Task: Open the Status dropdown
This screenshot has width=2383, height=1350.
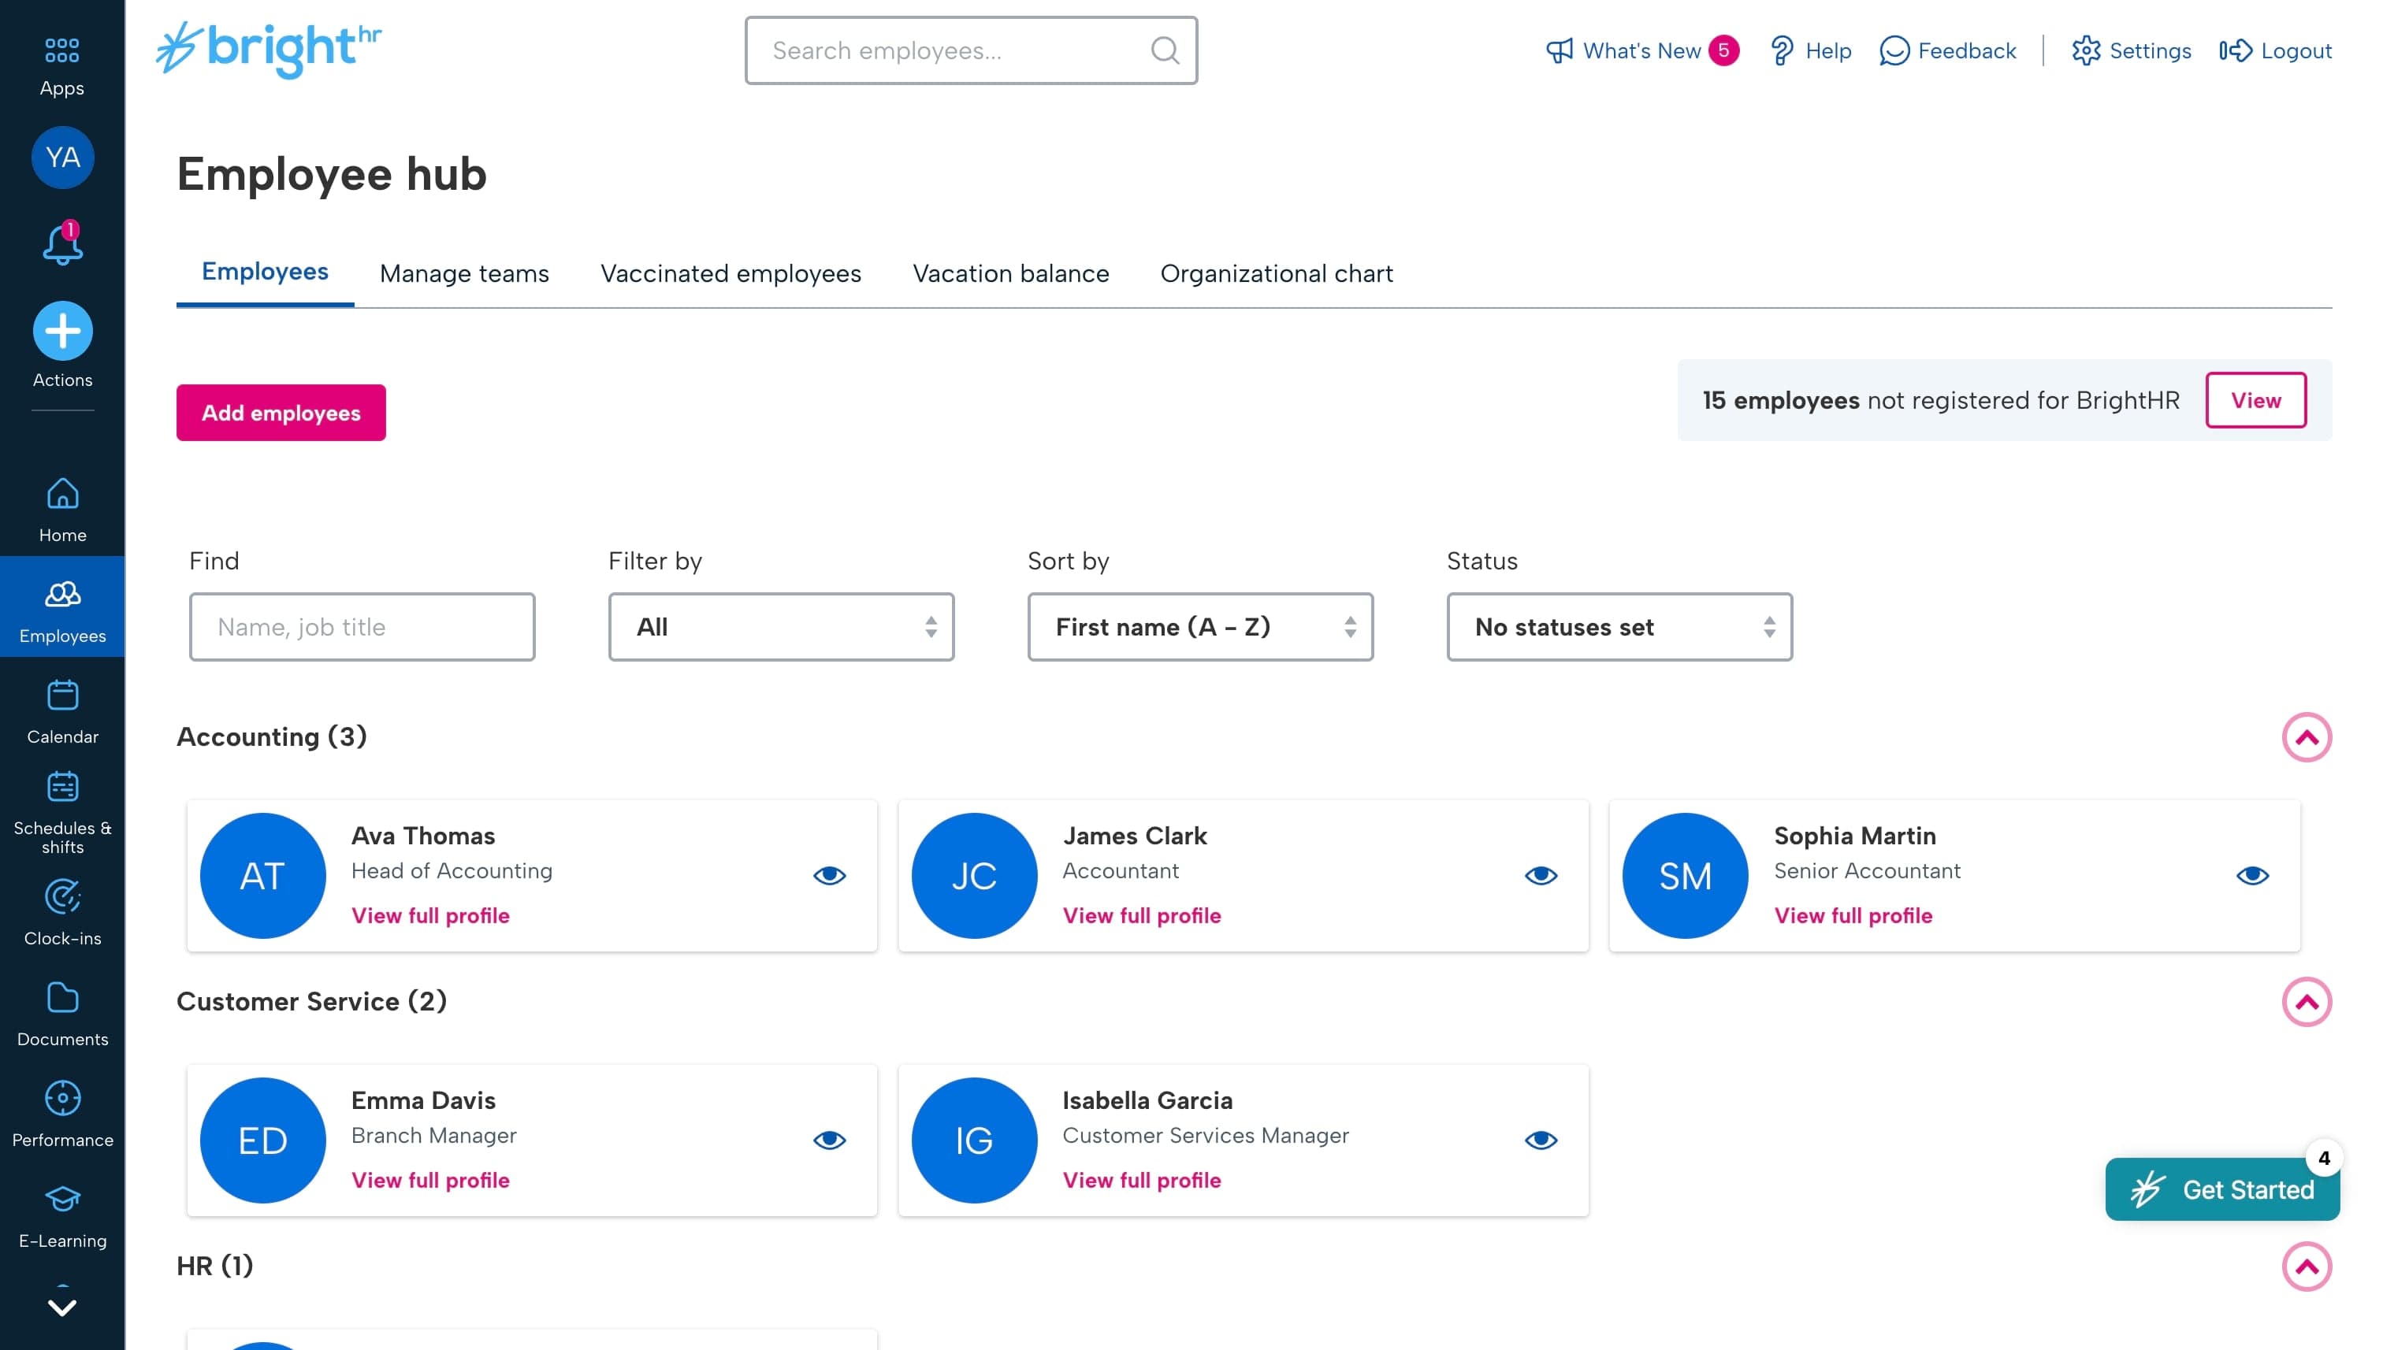Action: (x=1619, y=627)
